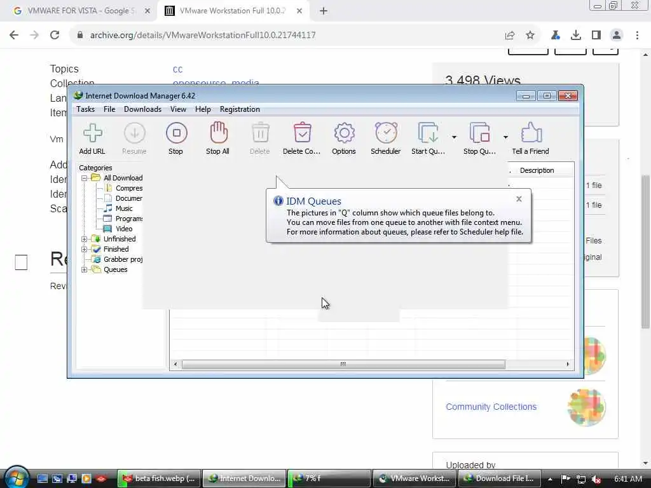Click the share page icon in address bar
The height and width of the screenshot is (488, 651).
510,36
